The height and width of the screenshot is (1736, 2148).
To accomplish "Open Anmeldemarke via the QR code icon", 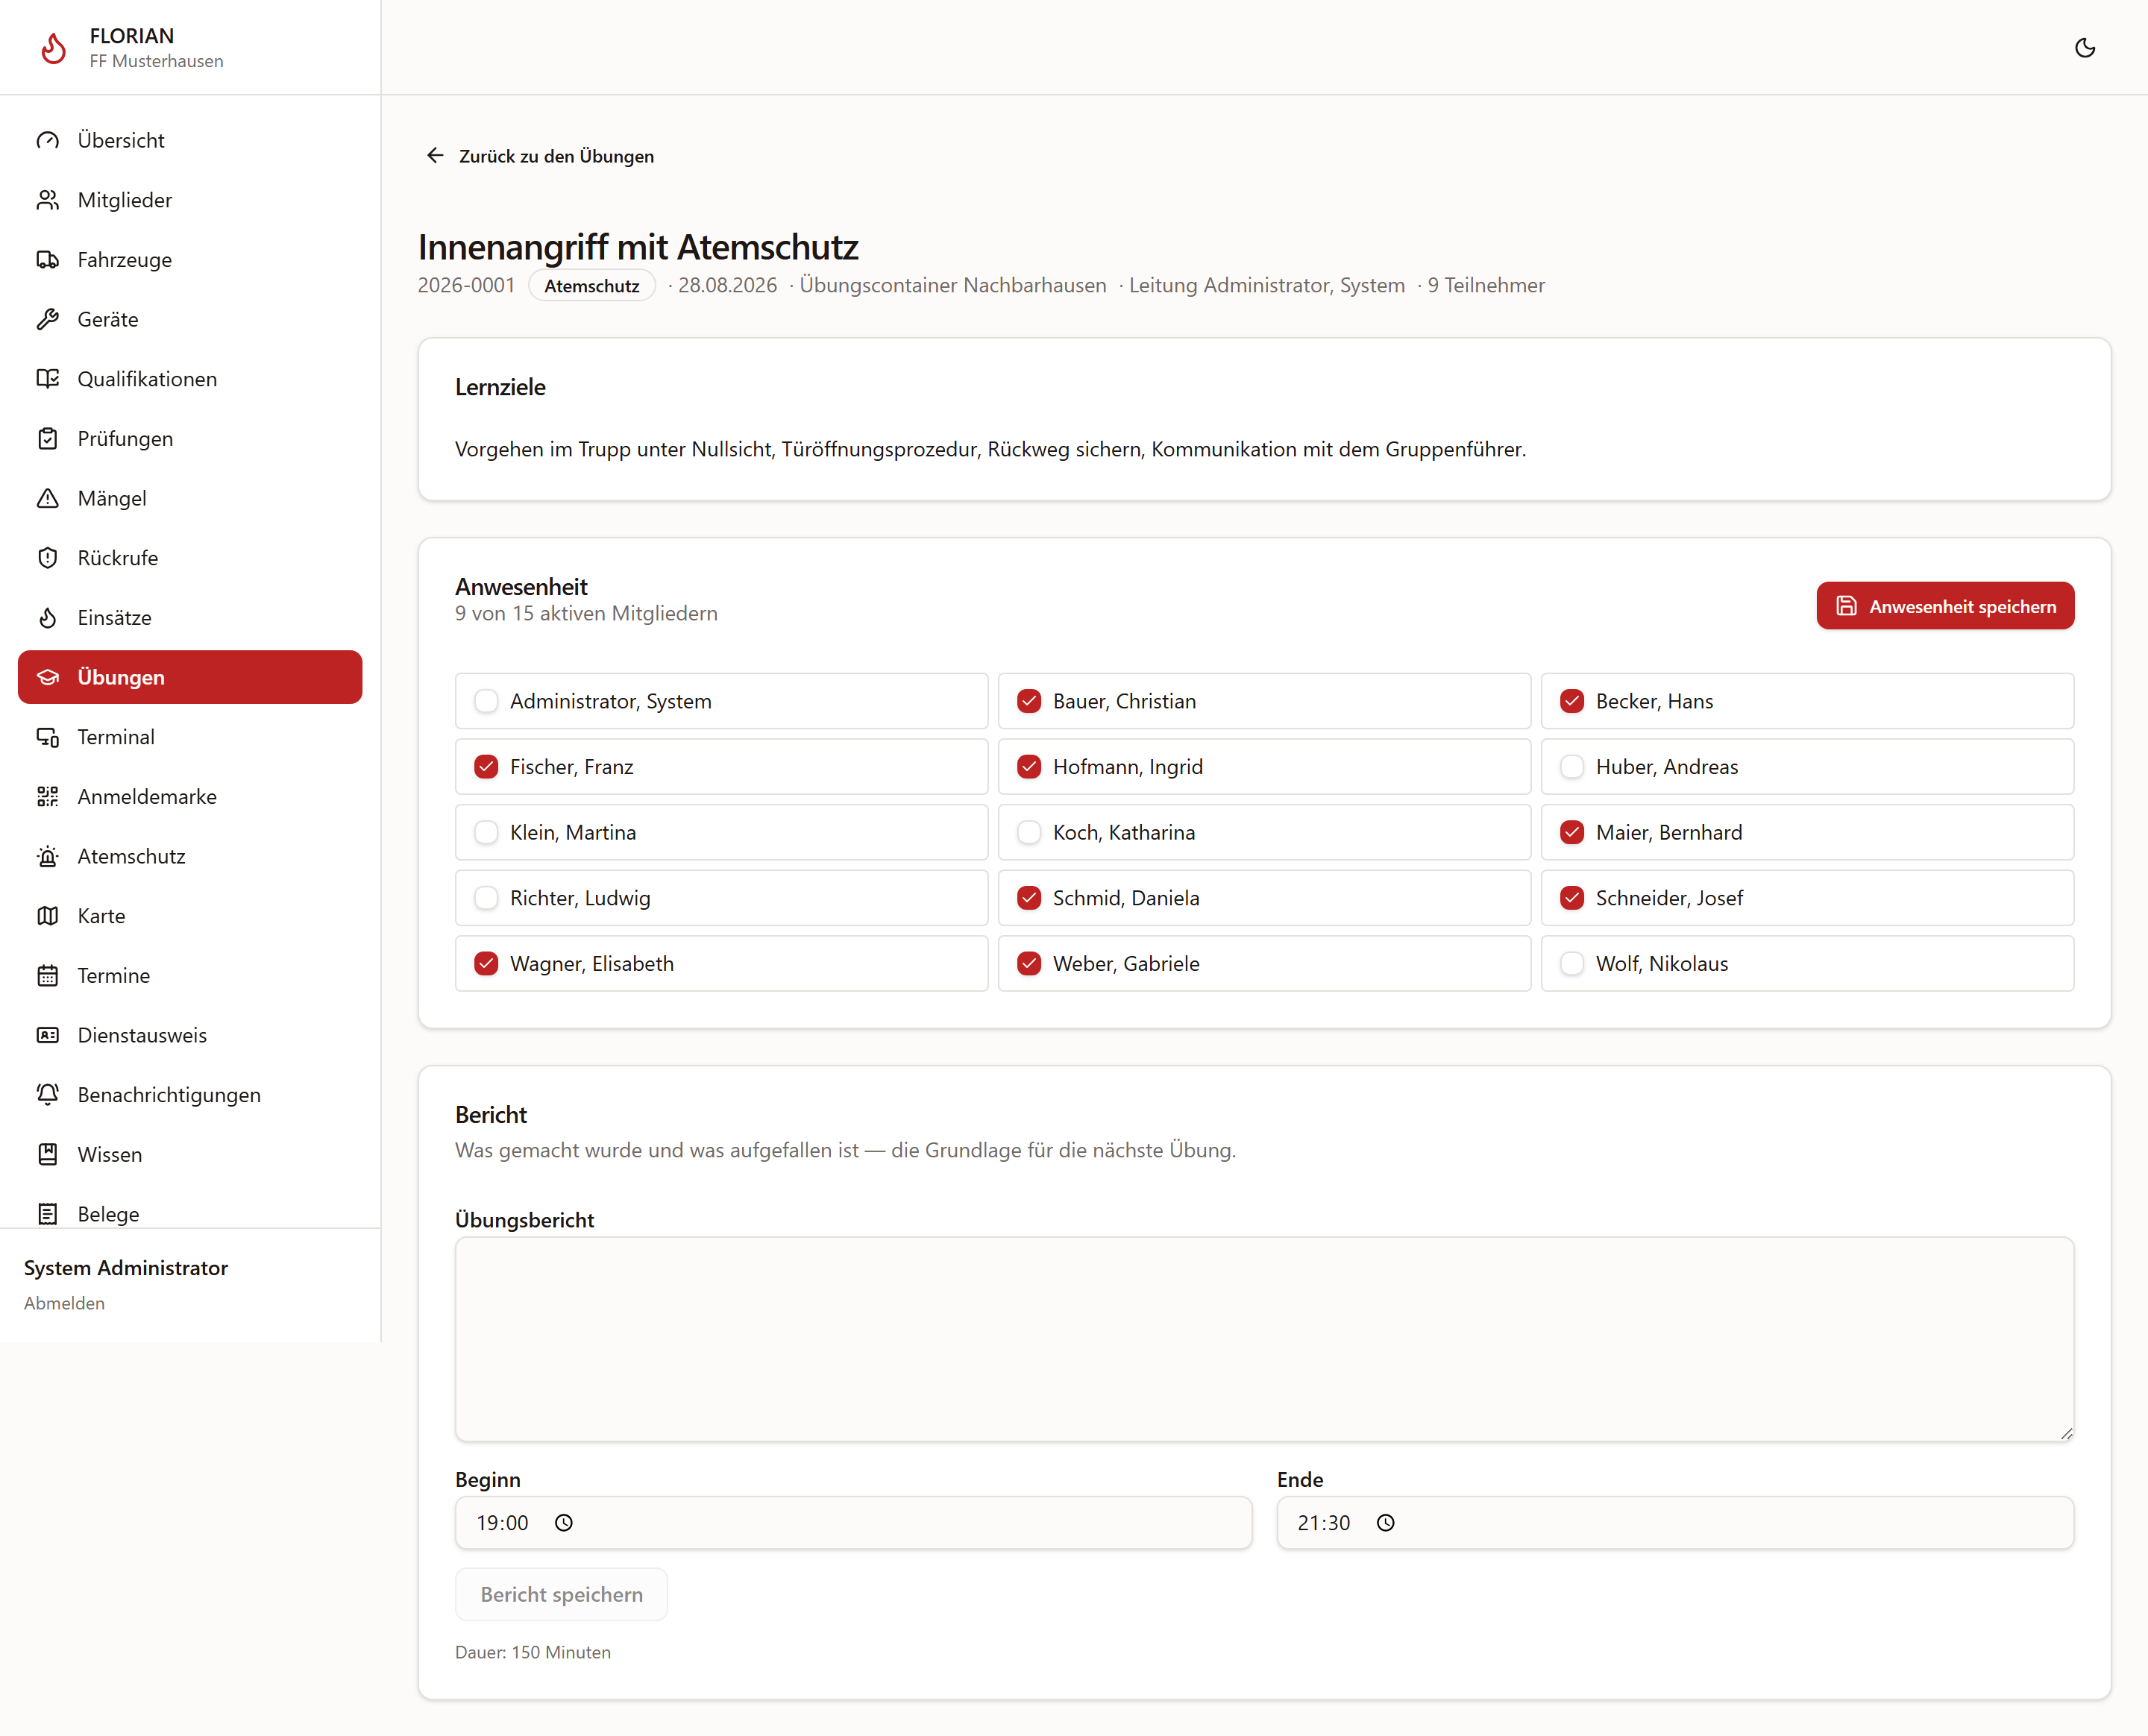I will 48,796.
